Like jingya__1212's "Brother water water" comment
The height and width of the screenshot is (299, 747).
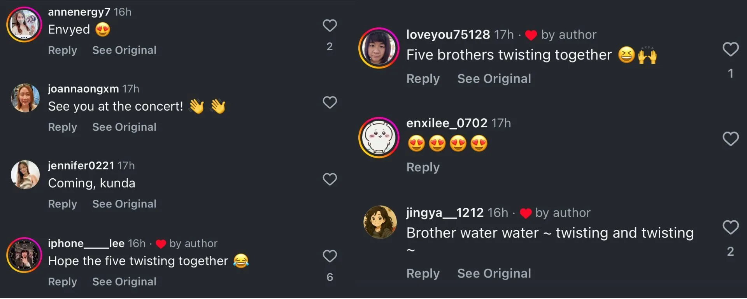click(730, 227)
